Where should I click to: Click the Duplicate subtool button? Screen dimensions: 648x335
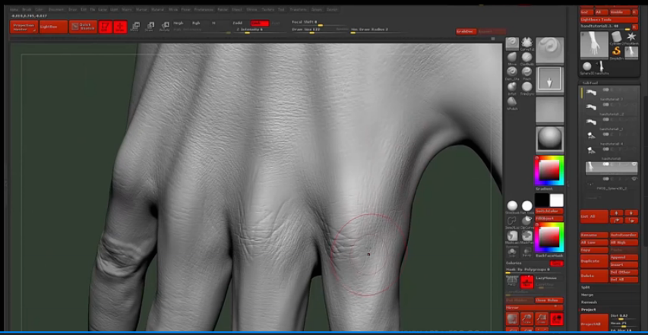tap(594, 261)
